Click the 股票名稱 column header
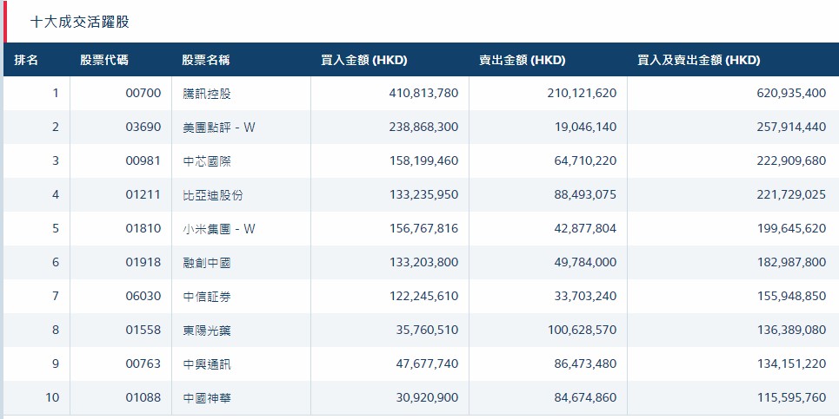The width and height of the screenshot is (839, 419). 206,61
